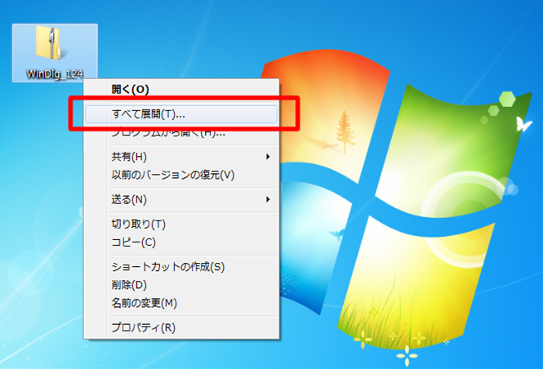Select すべて展開(T)... to extract all
The image size is (543, 369).
click(181, 114)
